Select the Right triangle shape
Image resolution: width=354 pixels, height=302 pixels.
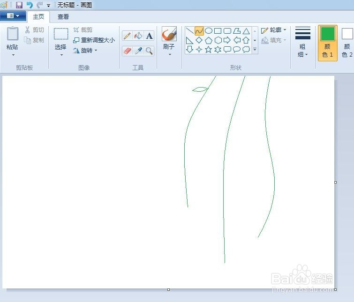(x=189, y=40)
